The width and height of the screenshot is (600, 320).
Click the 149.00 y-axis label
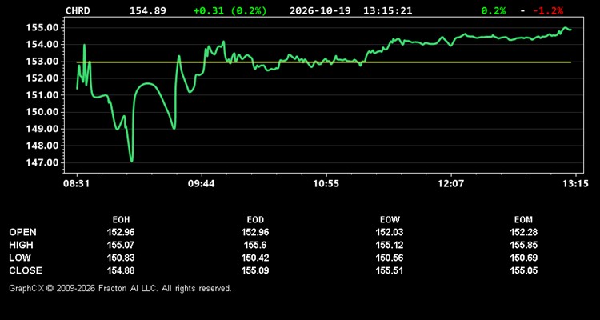click(x=42, y=129)
